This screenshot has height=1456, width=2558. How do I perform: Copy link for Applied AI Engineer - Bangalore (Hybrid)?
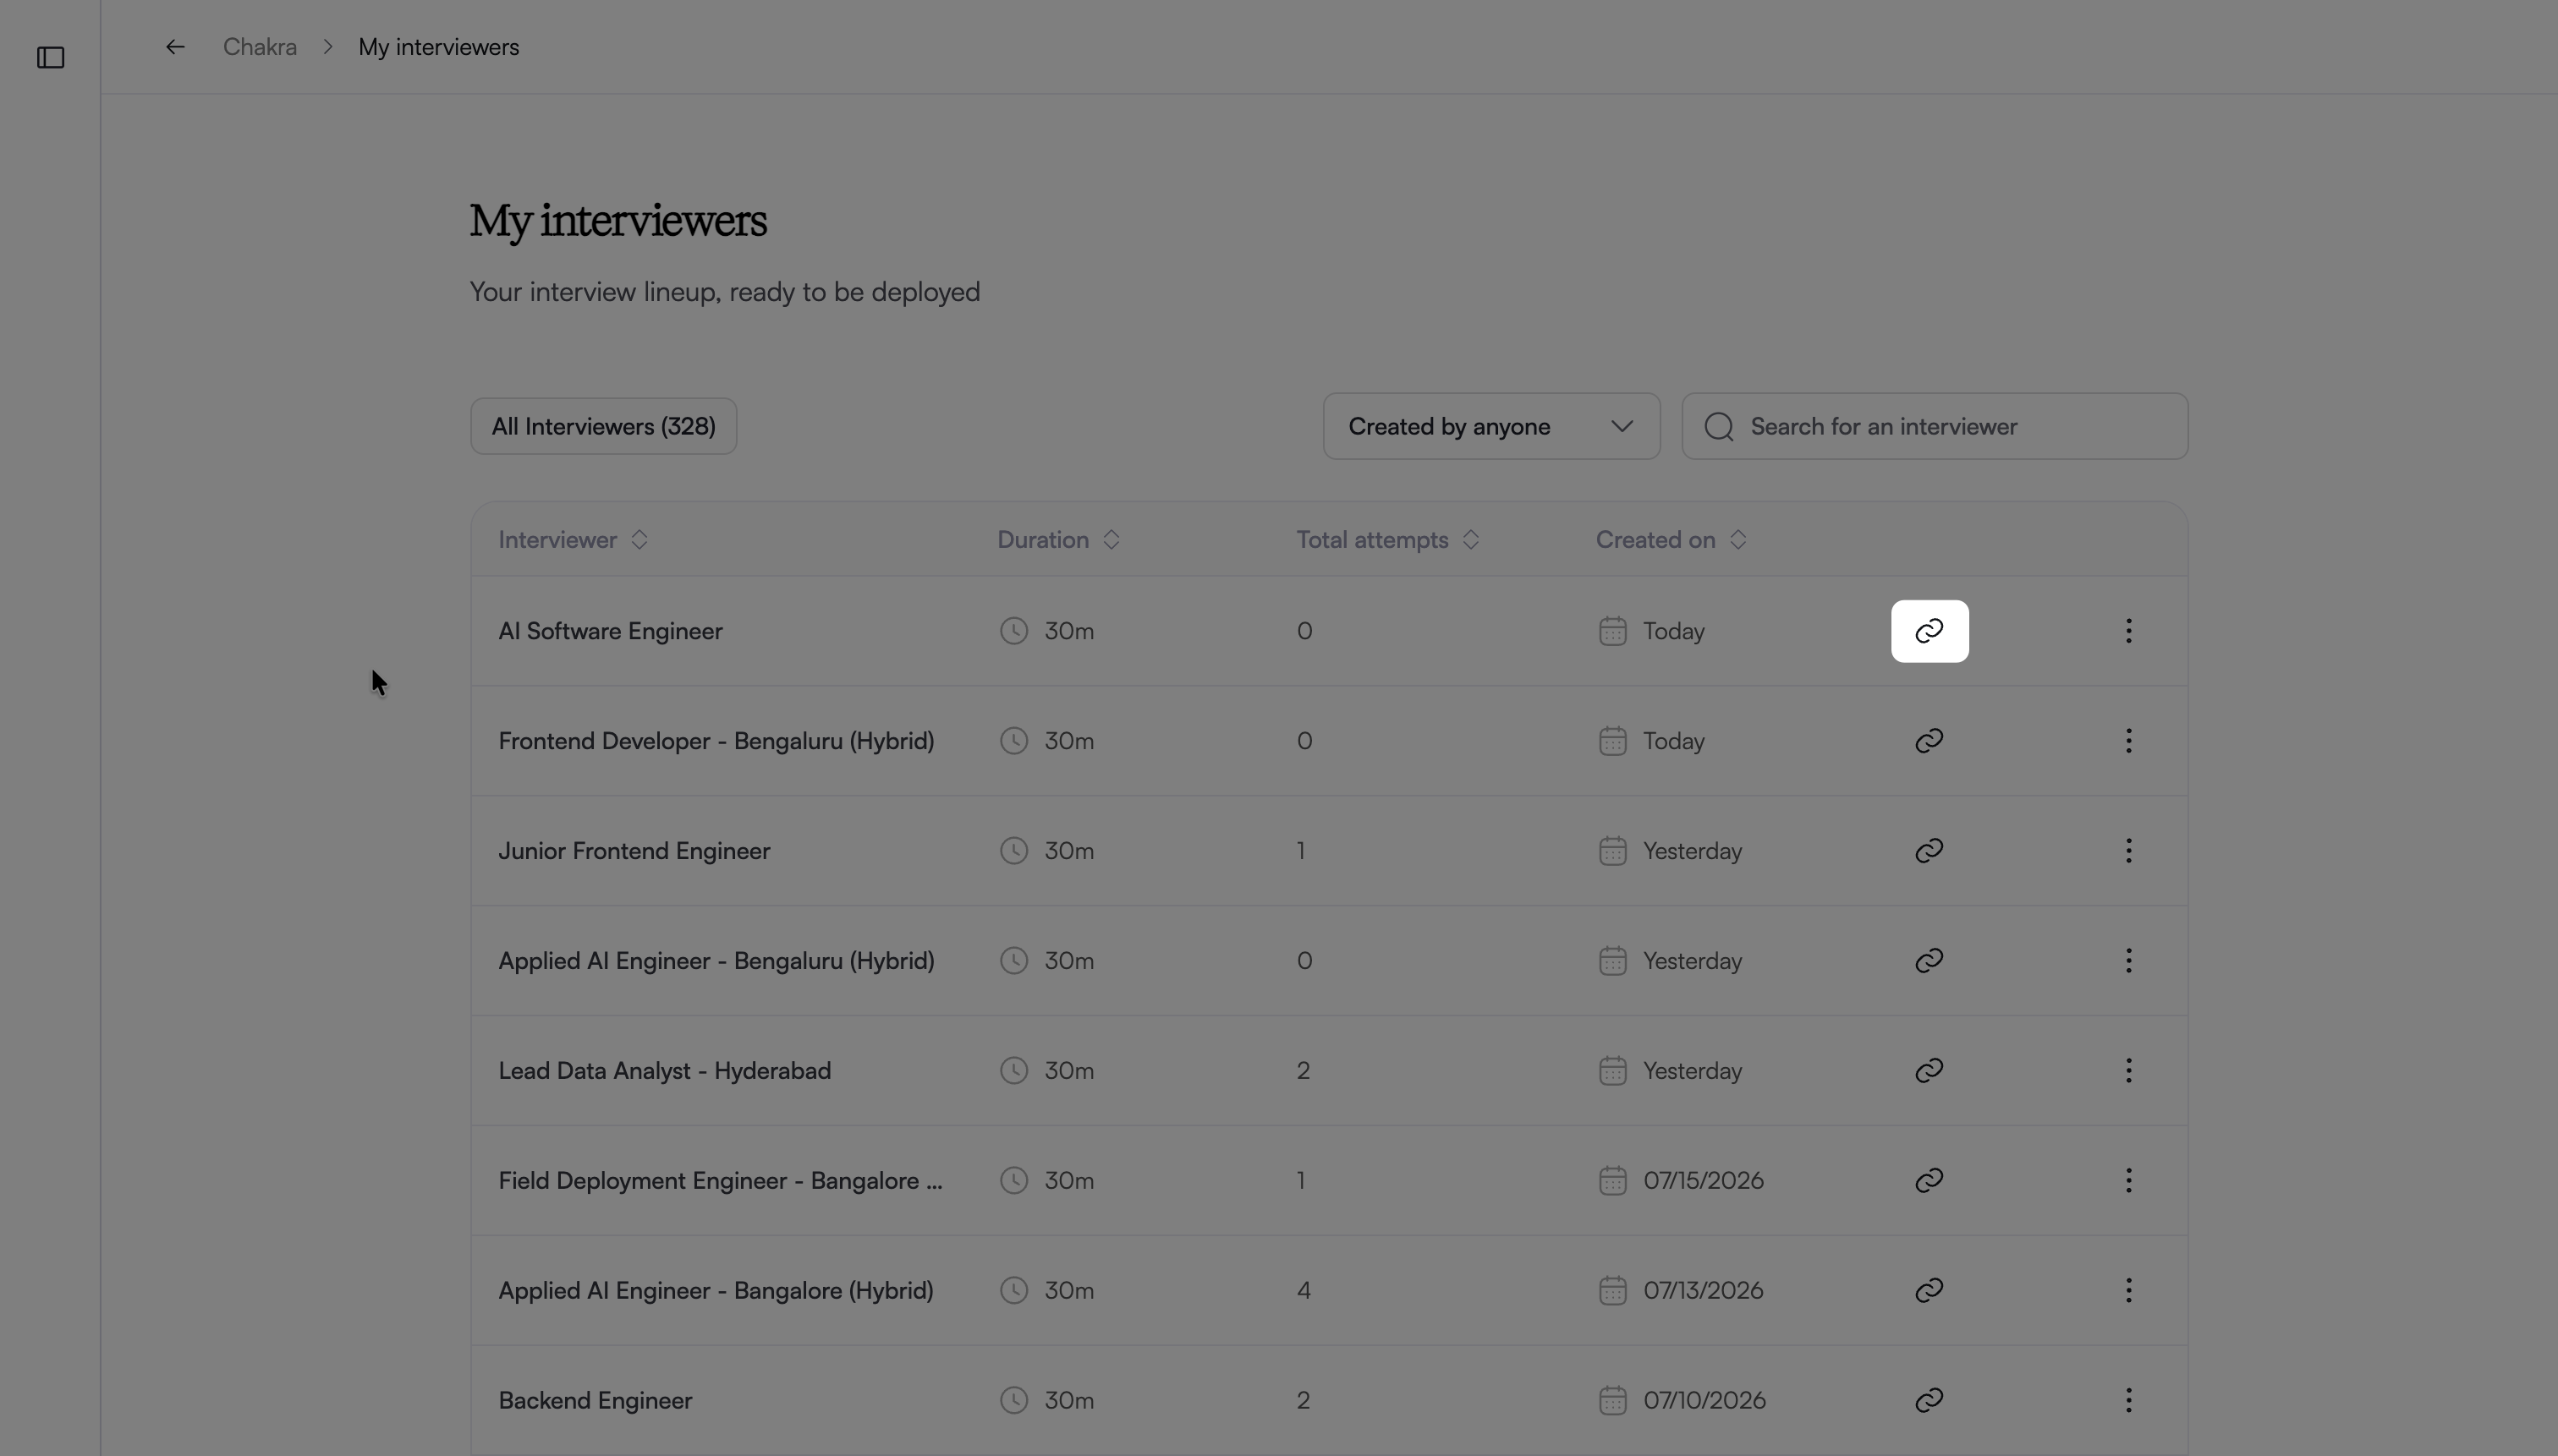click(1929, 1291)
